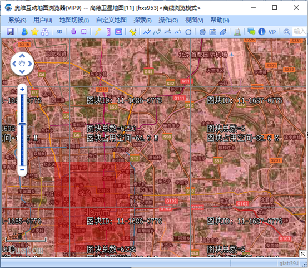Image resolution: width=308 pixels, height=268 pixels.
Task: Open the 操作(O) menu
Action: (x=168, y=20)
